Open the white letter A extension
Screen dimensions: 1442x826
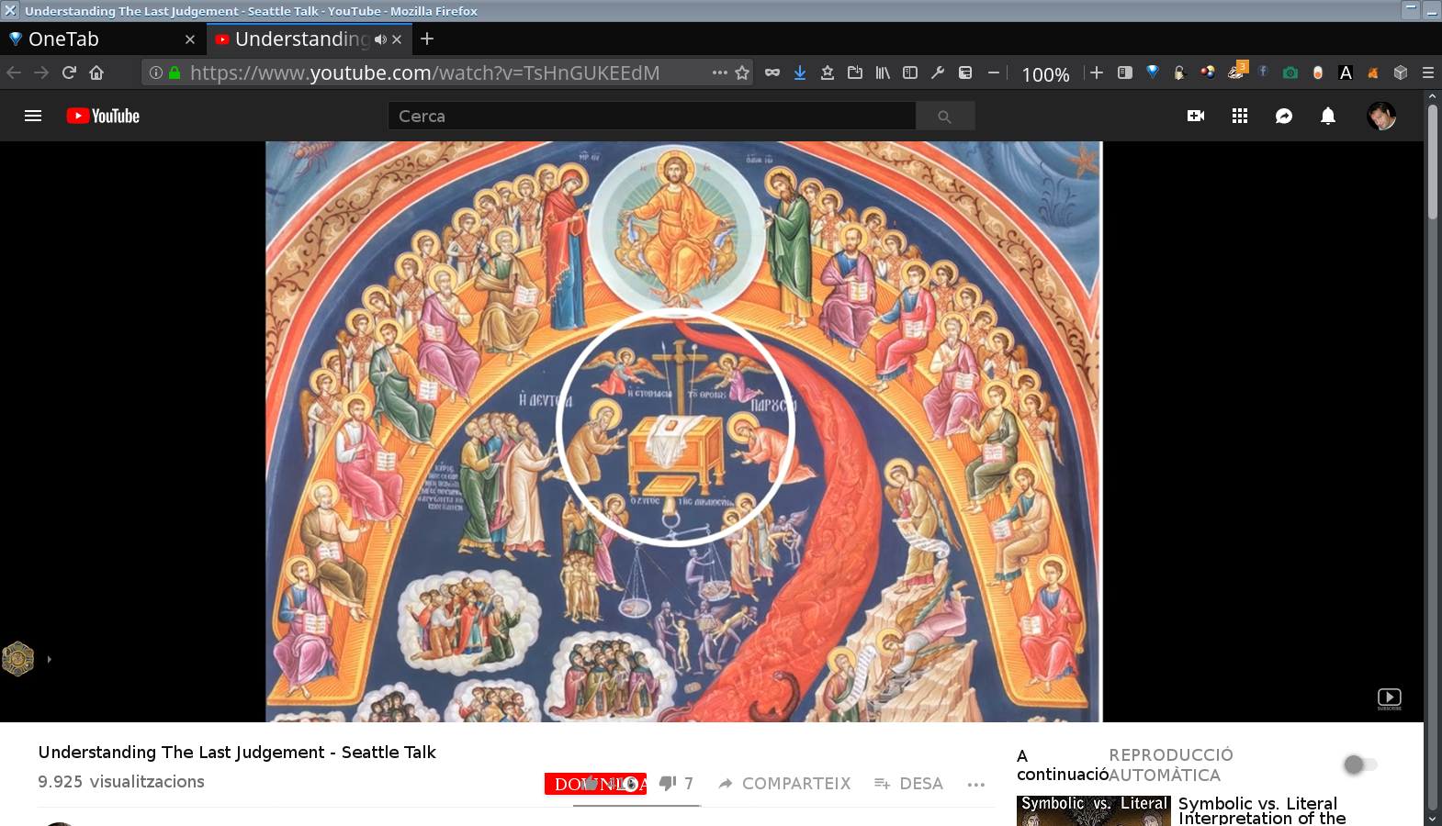pyautogui.click(x=1346, y=73)
